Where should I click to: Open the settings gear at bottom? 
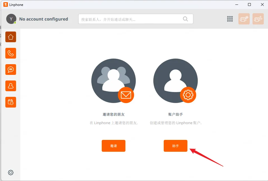(x=11, y=172)
